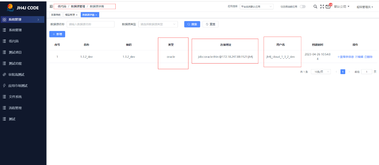Screen dimensions: 379x165
Task: Click the 低代码 breadcrumb
Action: coord(62,6)
